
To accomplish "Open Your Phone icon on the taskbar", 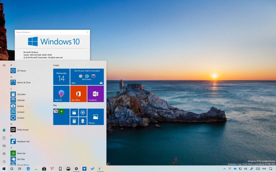I will [x=60, y=169].
